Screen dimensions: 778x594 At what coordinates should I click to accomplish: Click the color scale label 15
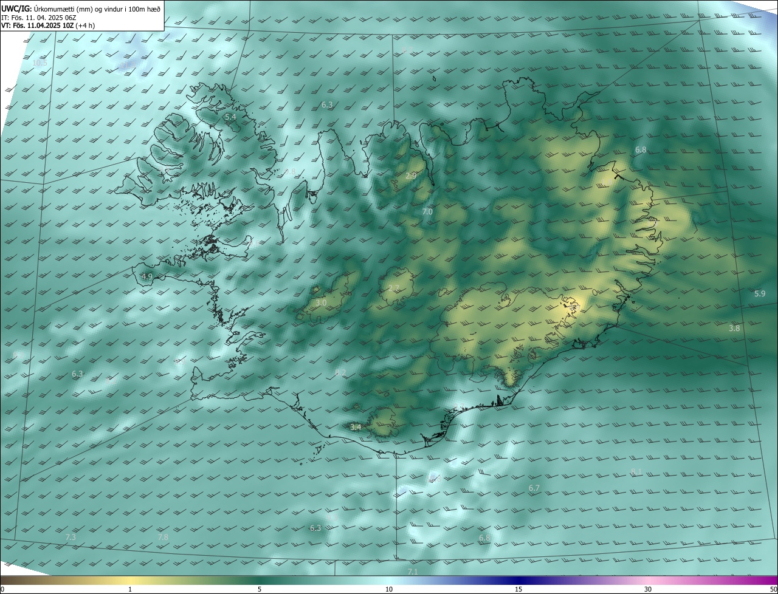click(518, 589)
